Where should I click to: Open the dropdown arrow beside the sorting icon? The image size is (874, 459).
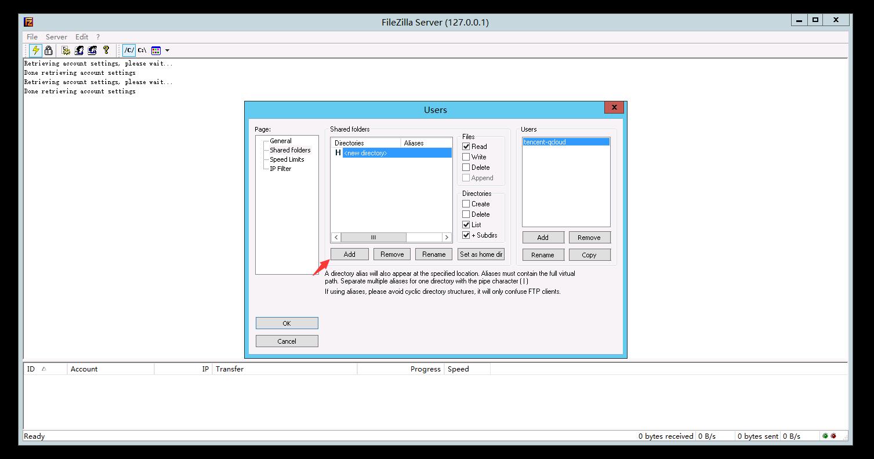pyautogui.click(x=167, y=50)
